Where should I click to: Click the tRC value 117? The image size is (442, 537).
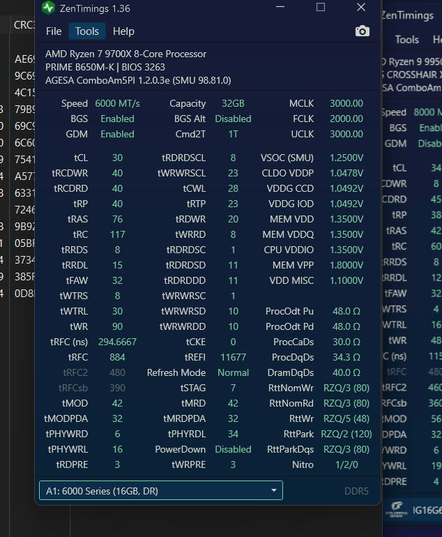pos(117,234)
